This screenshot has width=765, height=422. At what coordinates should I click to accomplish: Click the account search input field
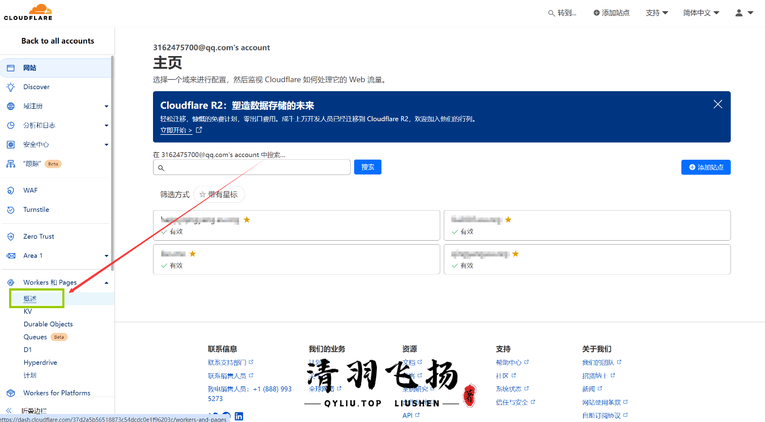point(252,167)
